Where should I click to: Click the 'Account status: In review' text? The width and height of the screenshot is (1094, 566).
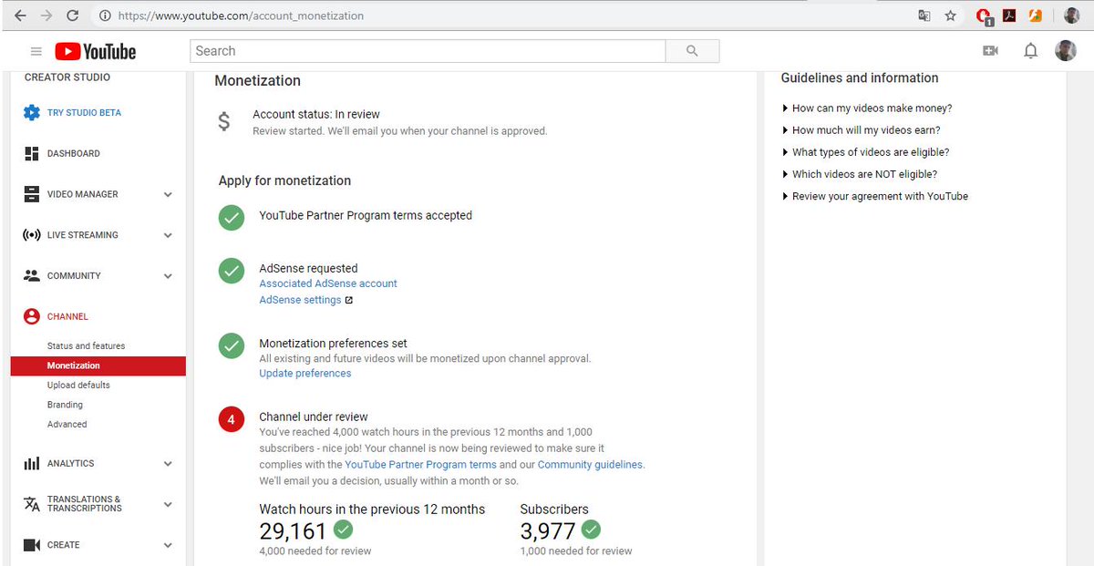(315, 114)
